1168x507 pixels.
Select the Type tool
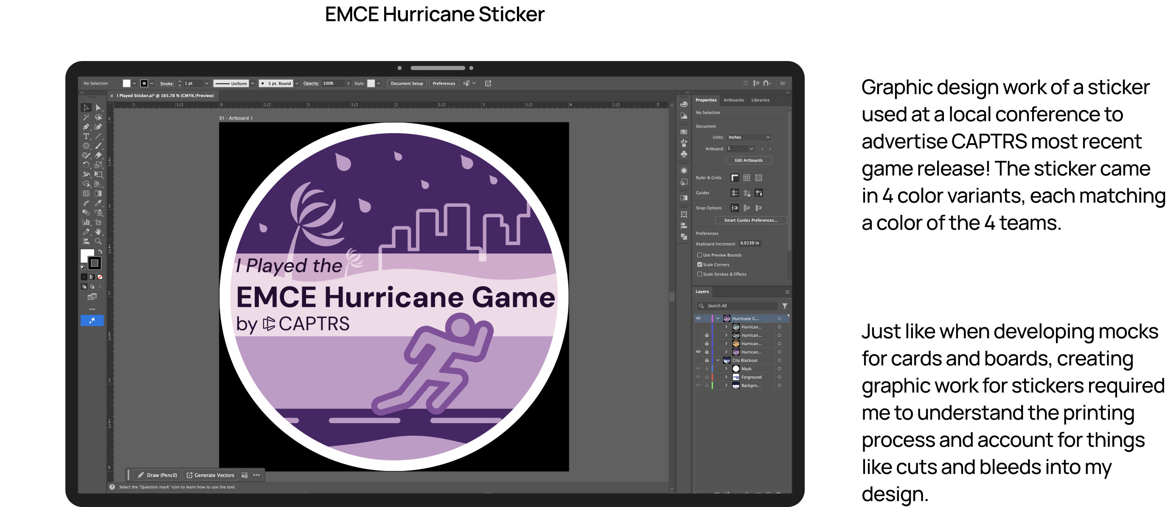(x=86, y=136)
